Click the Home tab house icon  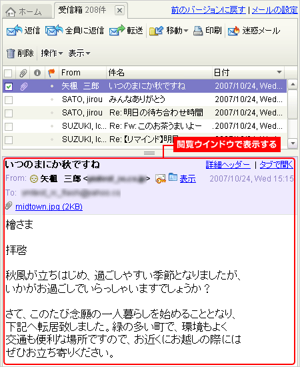(x=11, y=12)
